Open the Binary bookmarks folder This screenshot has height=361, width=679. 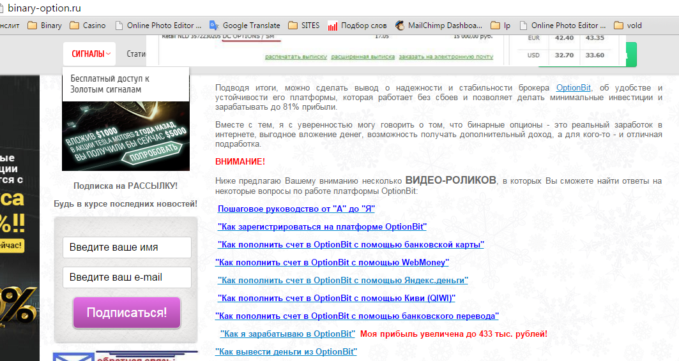click(x=45, y=26)
